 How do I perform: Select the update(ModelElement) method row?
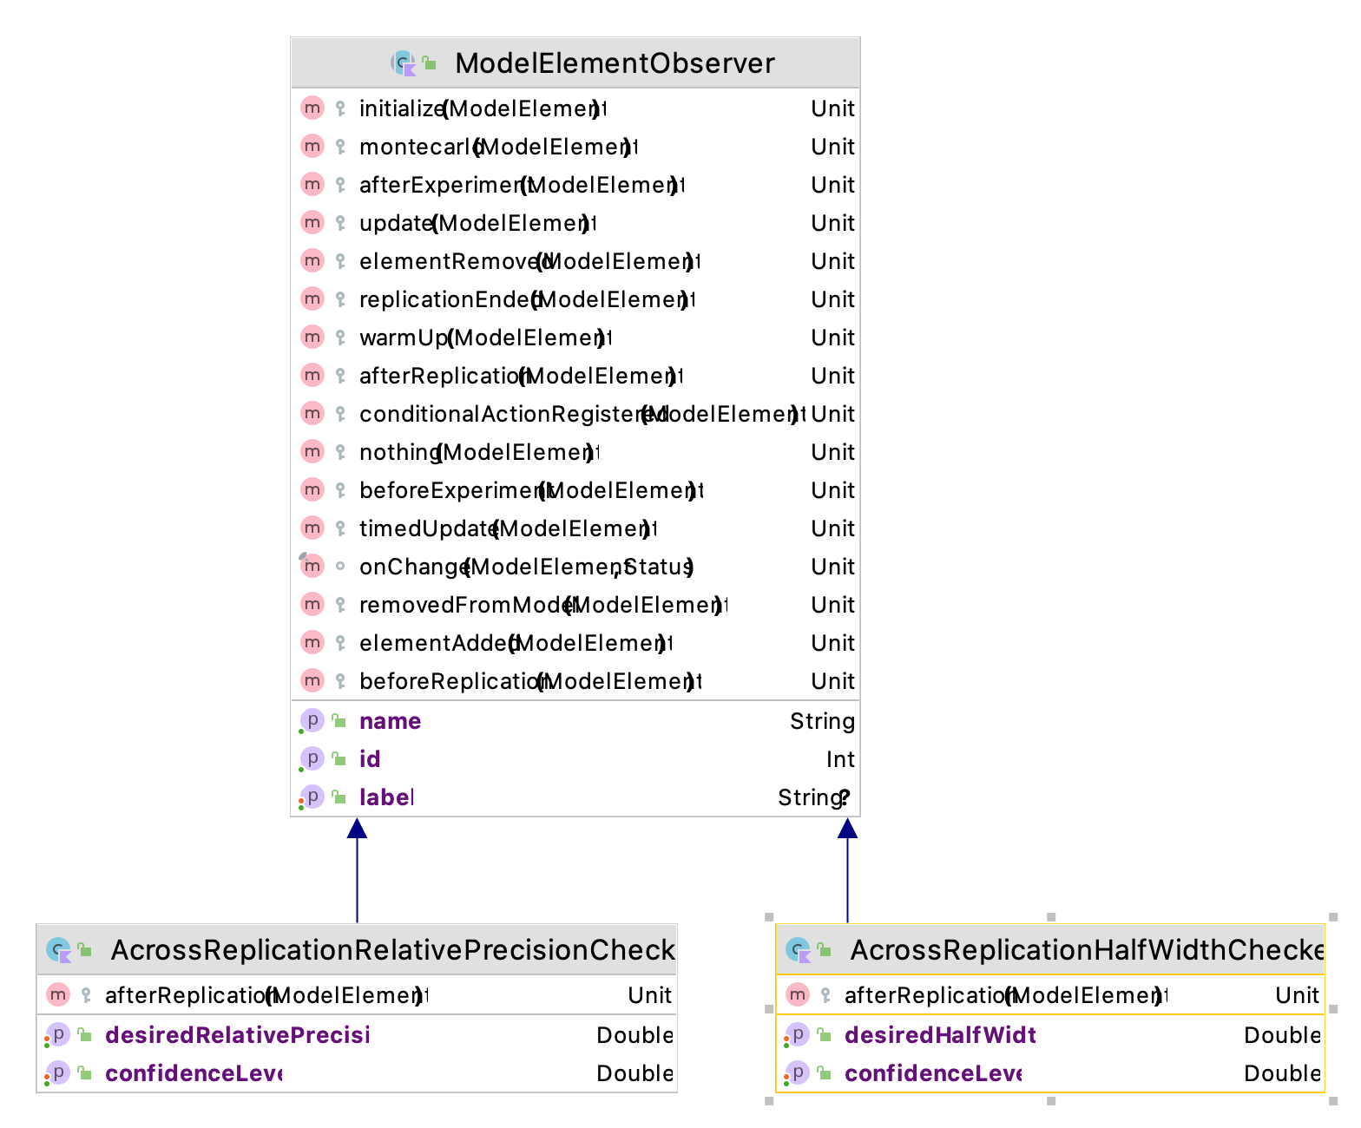(575, 223)
